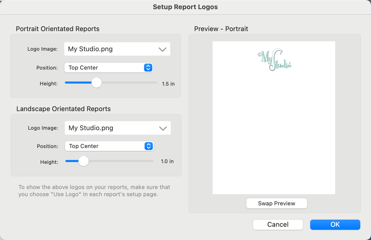Click the portrait My Studio.png filename field
371x240 pixels.
tap(107, 49)
